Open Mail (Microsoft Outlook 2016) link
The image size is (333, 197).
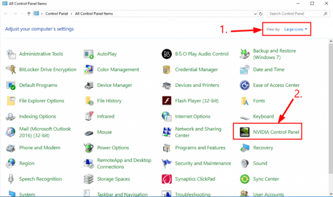(x=45, y=132)
